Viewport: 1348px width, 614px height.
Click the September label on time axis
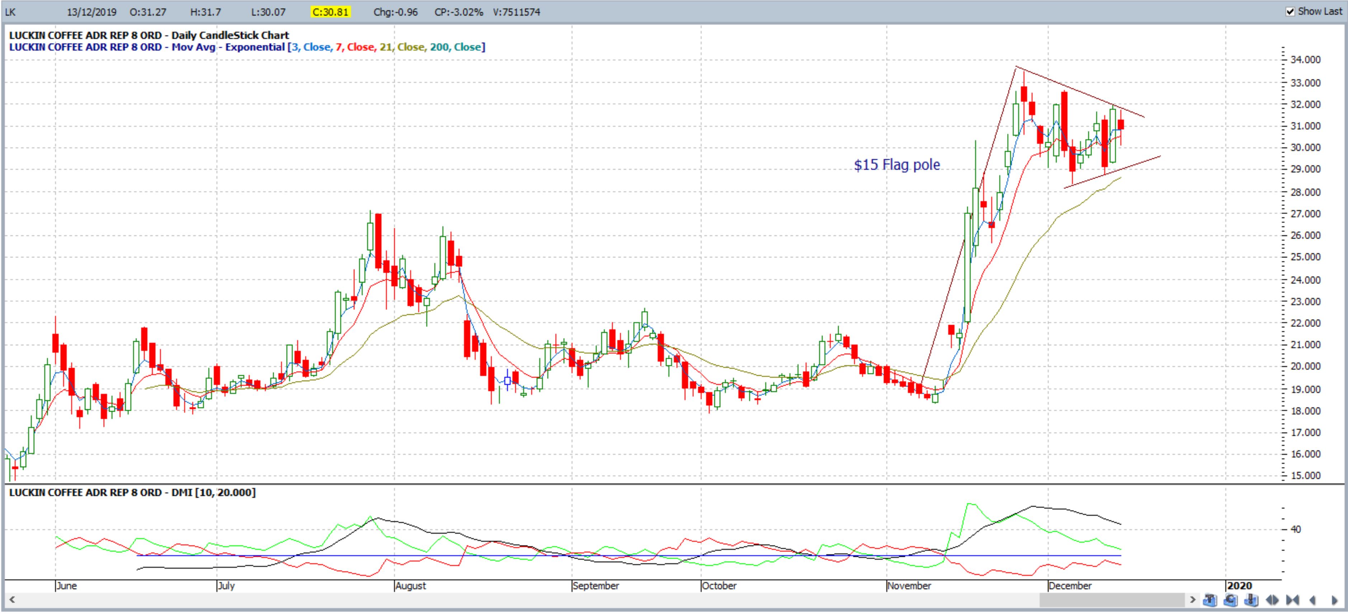click(x=595, y=586)
